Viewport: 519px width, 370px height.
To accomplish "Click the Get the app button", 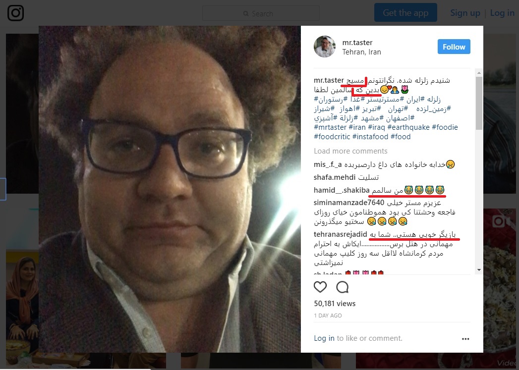I will [405, 13].
